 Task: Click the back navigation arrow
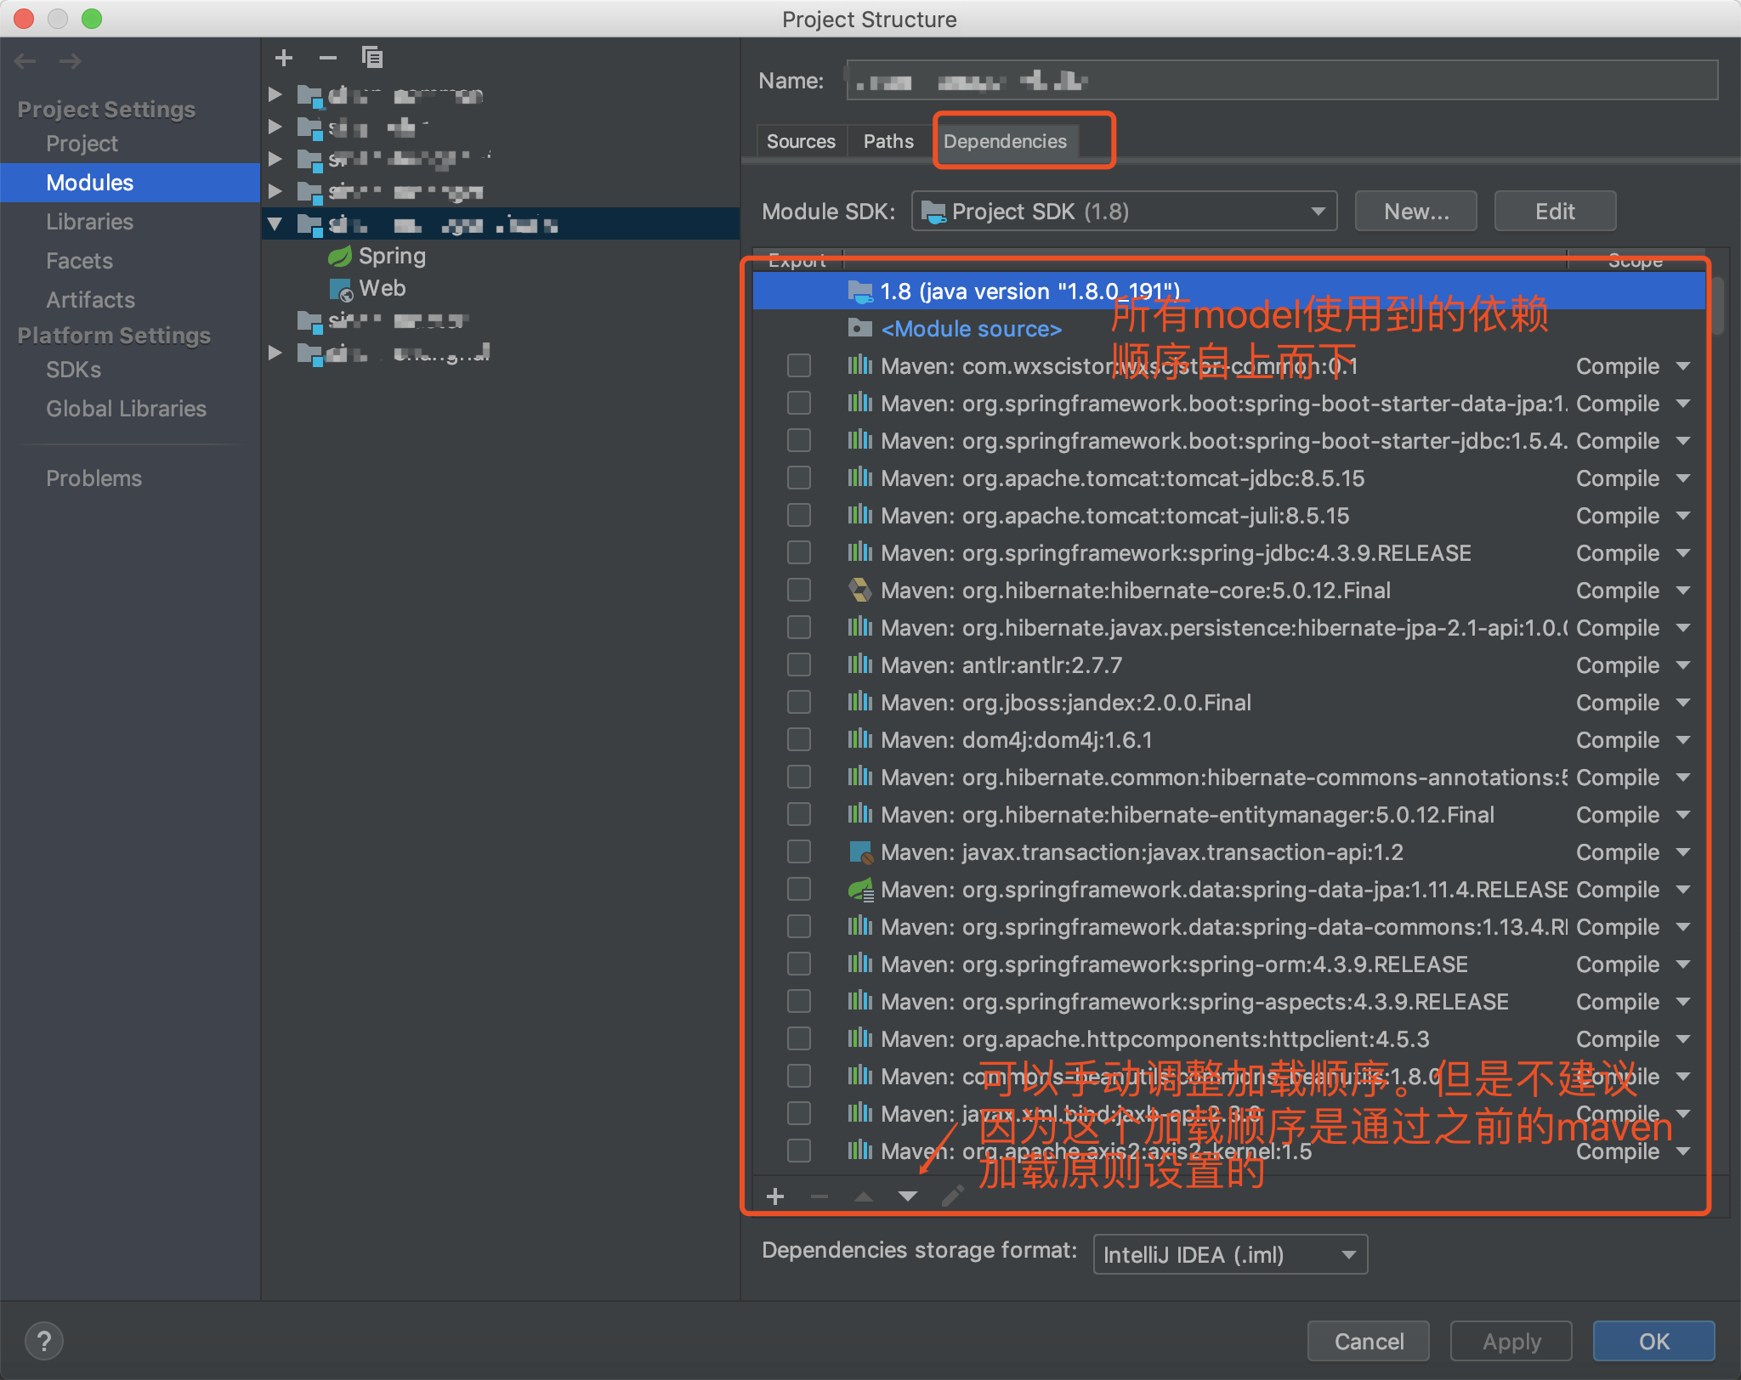coord(26,61)
